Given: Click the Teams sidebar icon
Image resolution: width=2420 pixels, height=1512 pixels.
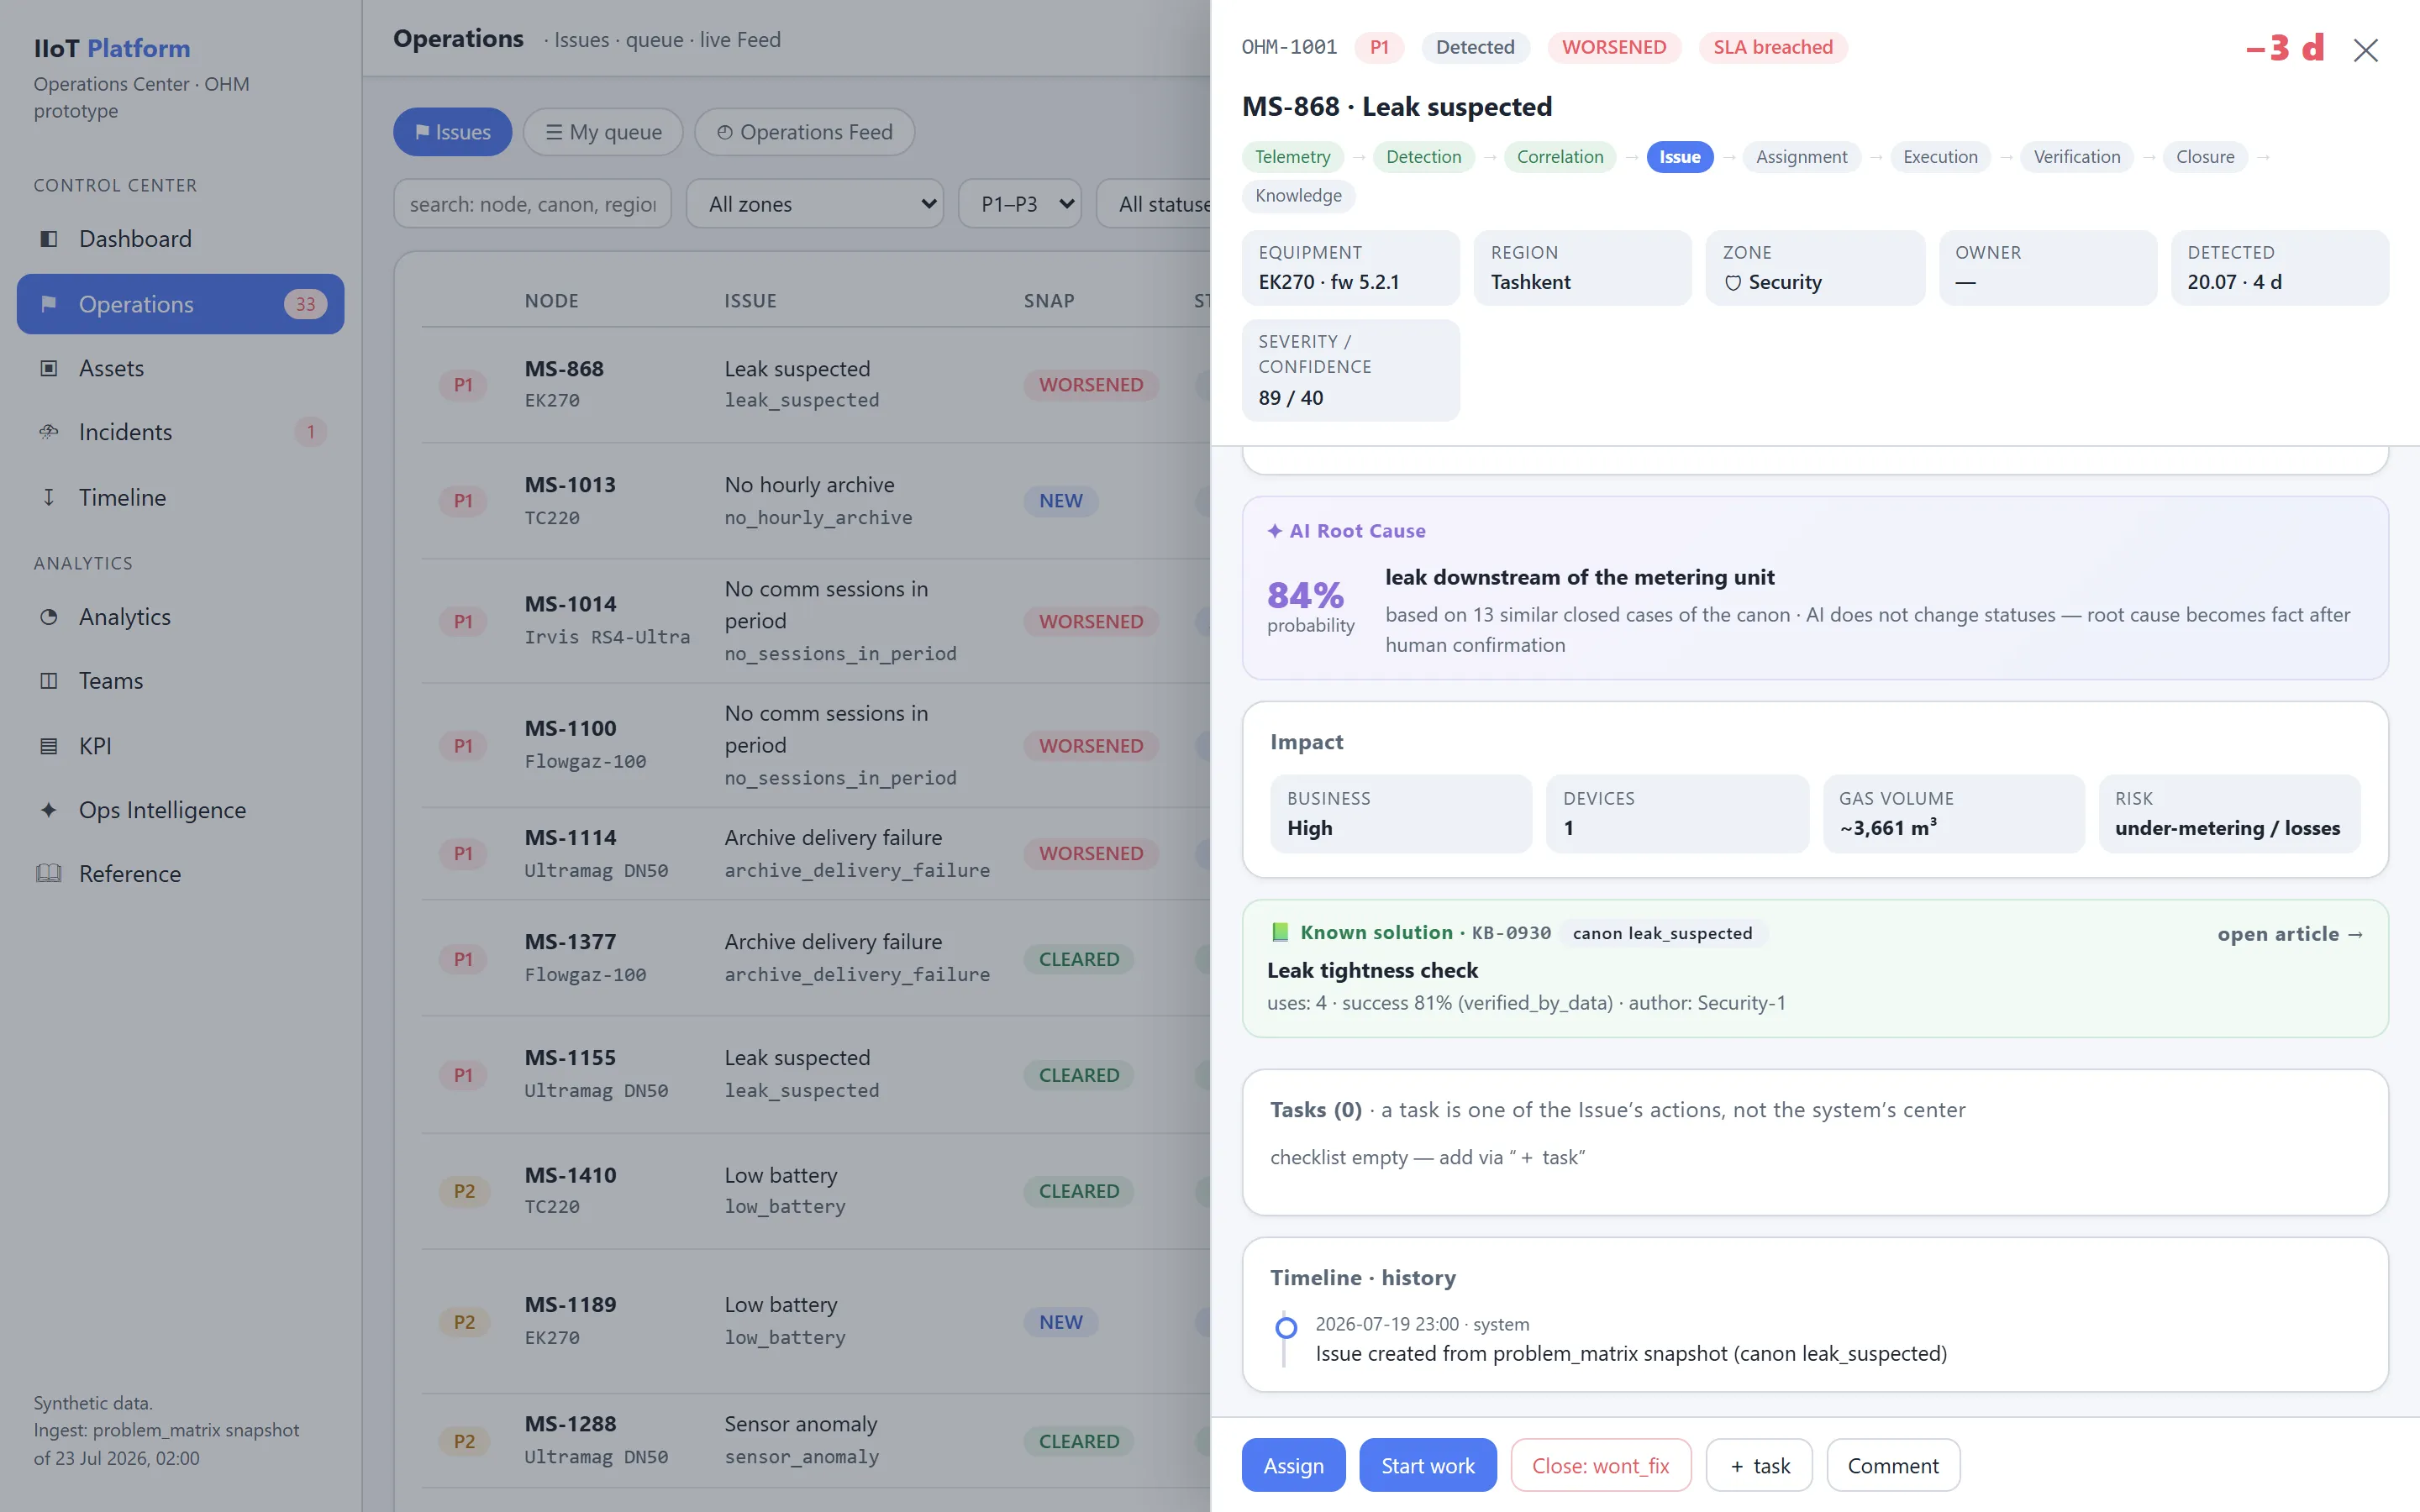Looking at the screenshot, I should (x=48, y=681).
